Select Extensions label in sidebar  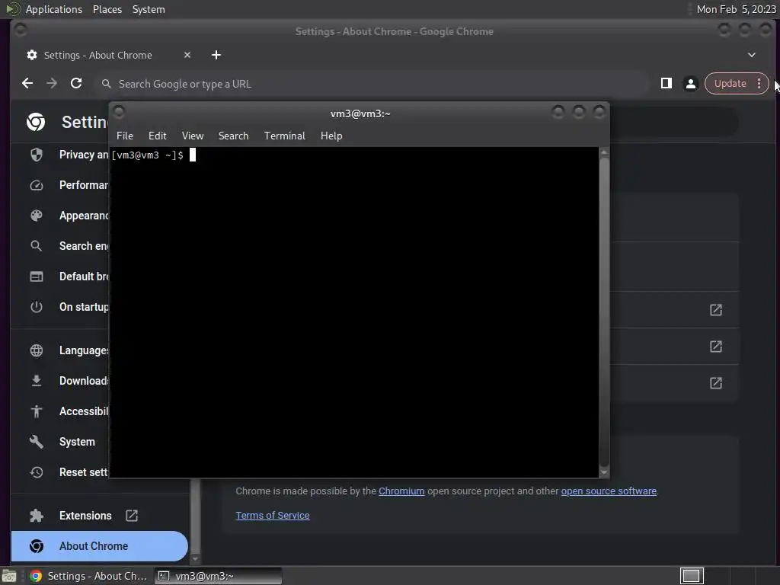click(85, 516)
